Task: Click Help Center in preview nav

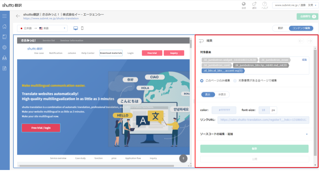Action: coord(88,53)
